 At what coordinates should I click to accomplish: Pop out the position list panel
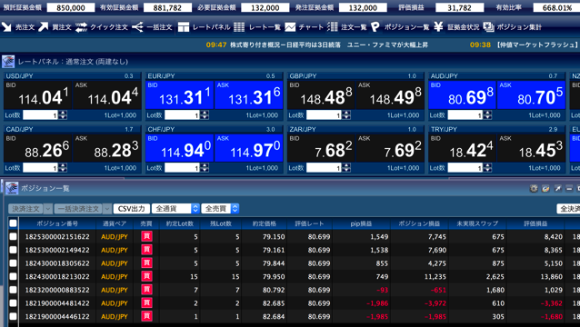tap(558, 188)
